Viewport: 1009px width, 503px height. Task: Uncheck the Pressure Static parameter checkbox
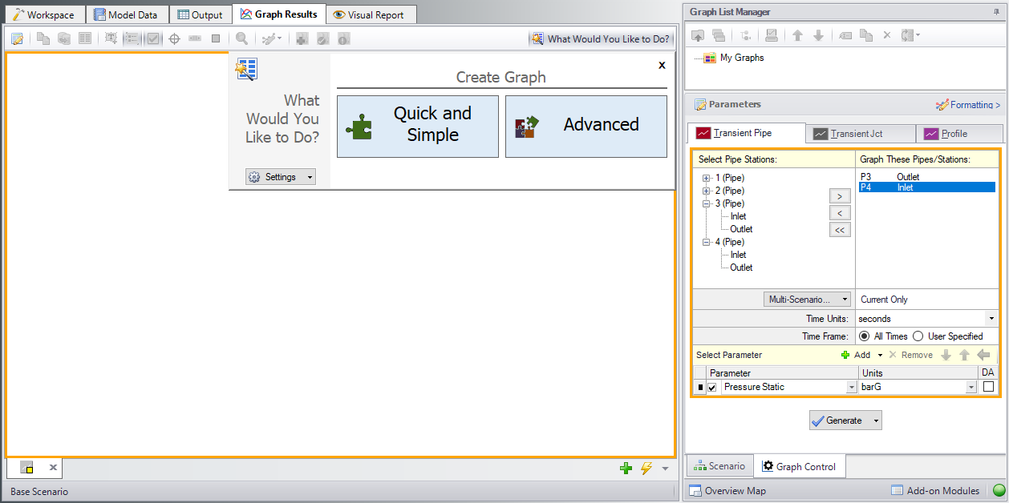point(711,388)
